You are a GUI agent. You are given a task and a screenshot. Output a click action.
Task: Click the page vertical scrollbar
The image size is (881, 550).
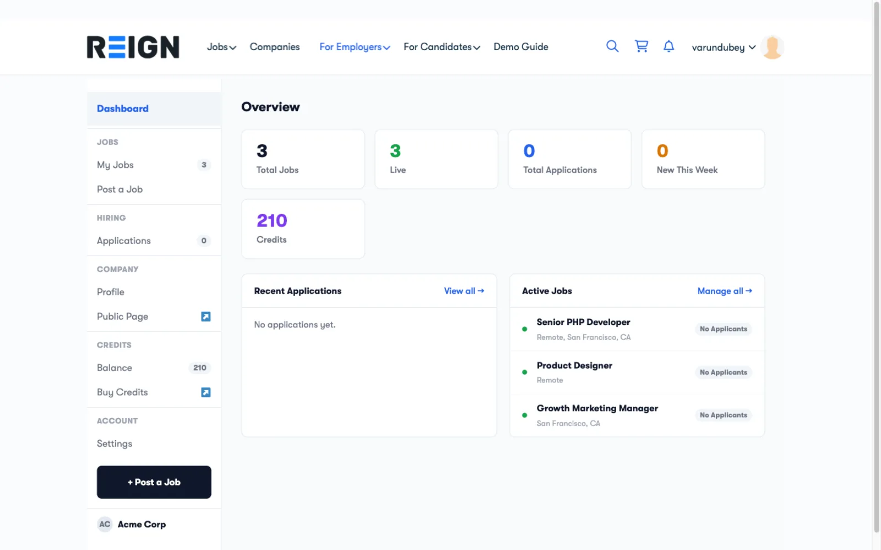(x=877, y=267)
